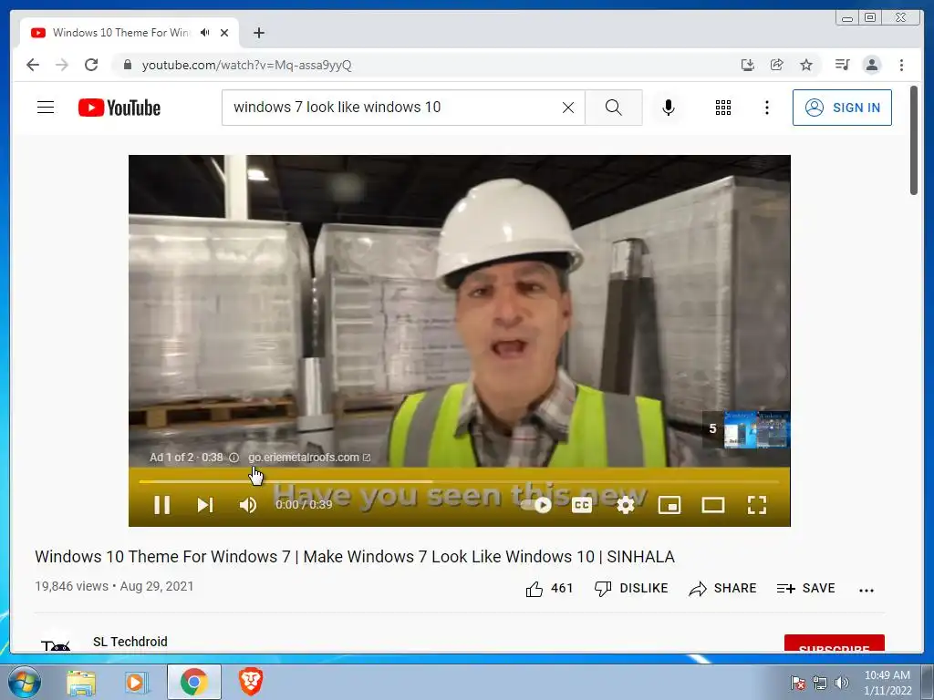
Task: Open a new tab with the plus button
Action: (x=258, y=33)
